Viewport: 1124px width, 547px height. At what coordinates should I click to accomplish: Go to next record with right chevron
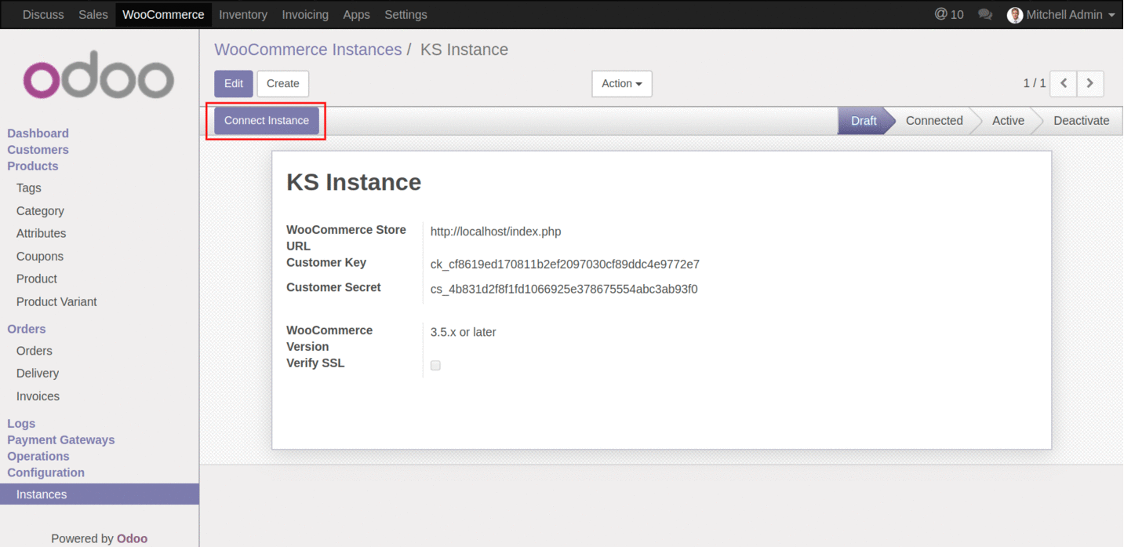point(1090,83)
